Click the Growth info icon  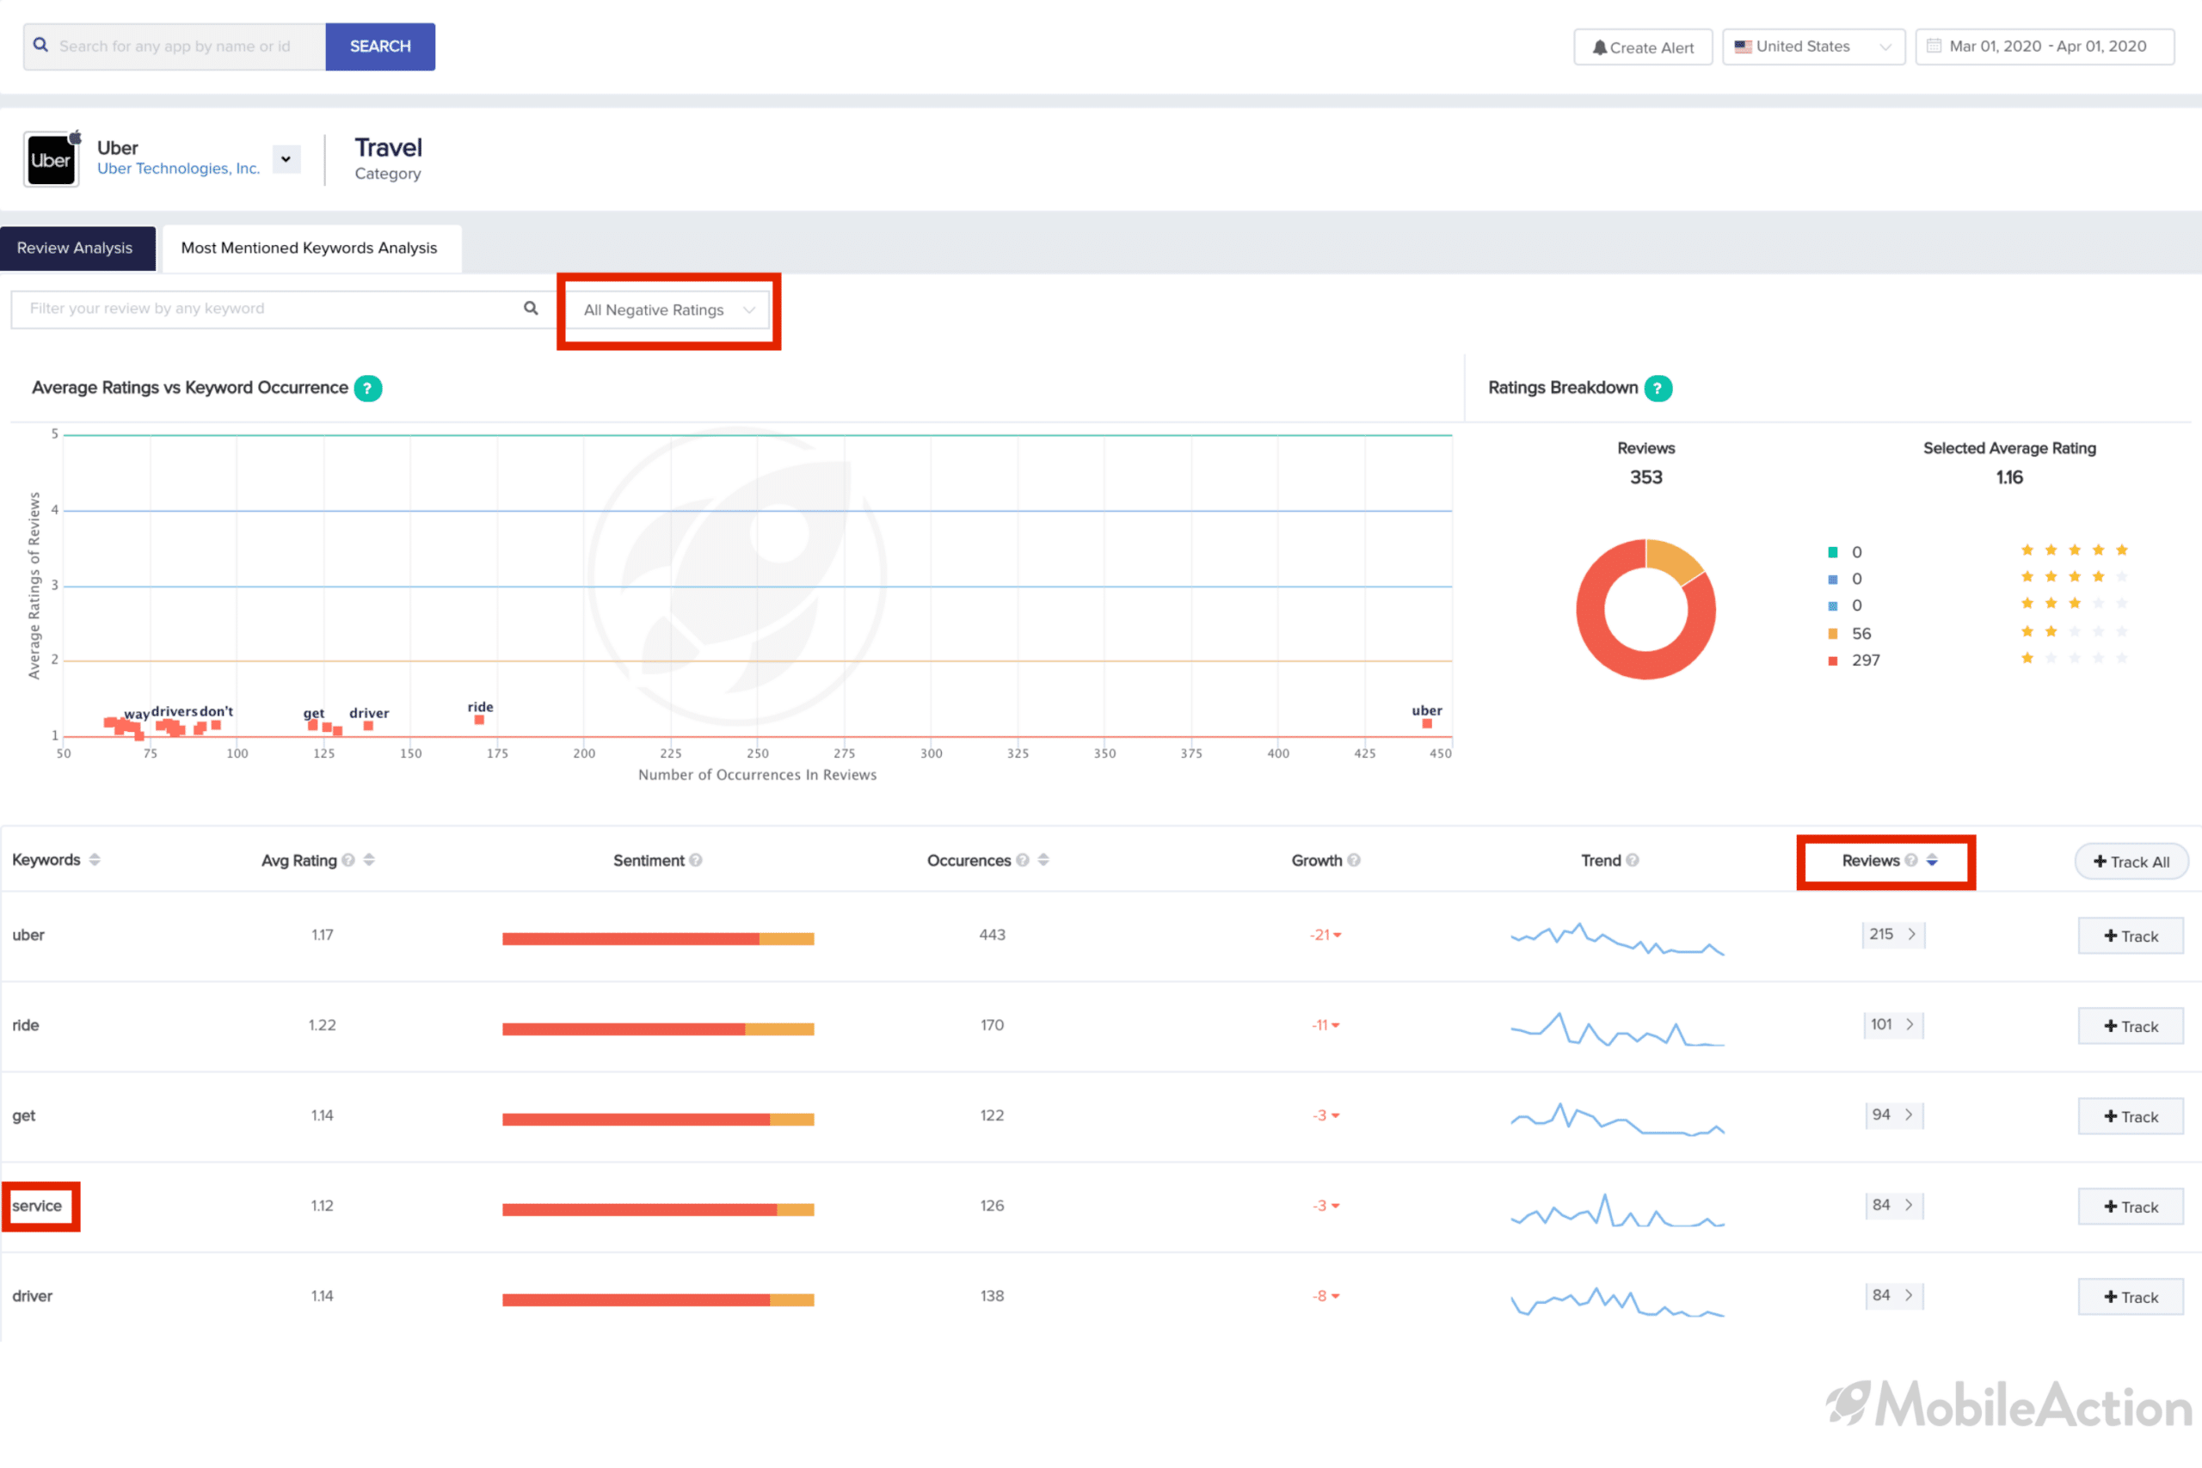coord(1354,859)
